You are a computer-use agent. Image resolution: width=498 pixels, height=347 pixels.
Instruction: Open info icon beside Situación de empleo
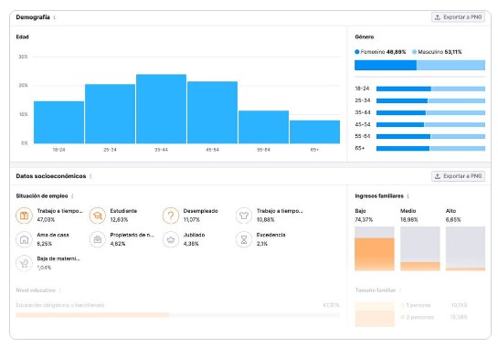click(x=72, y=196)
